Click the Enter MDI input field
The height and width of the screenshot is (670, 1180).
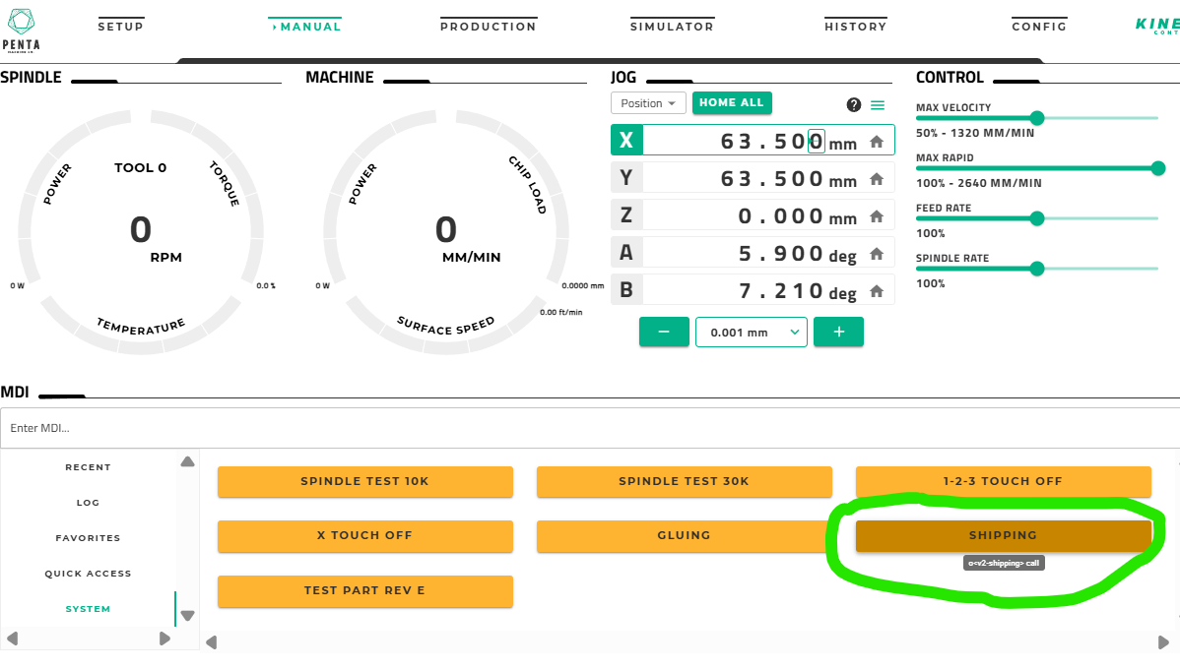[x=589, y=428]
